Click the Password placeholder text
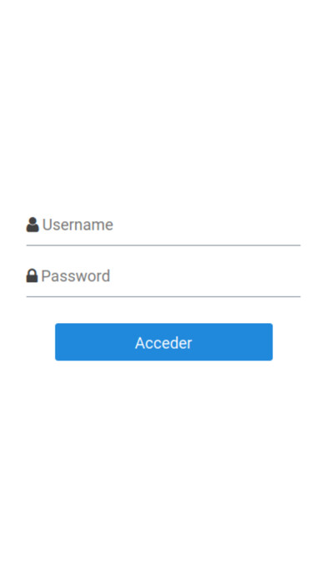Viewport: 327px width, 581px height. click(76, 276)
